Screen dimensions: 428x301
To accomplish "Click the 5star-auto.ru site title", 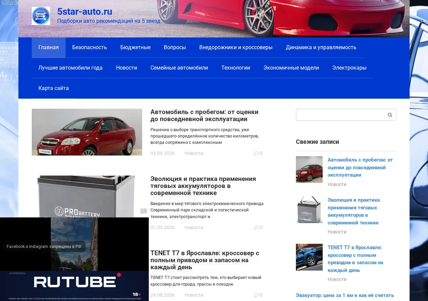I will (85, 11).
